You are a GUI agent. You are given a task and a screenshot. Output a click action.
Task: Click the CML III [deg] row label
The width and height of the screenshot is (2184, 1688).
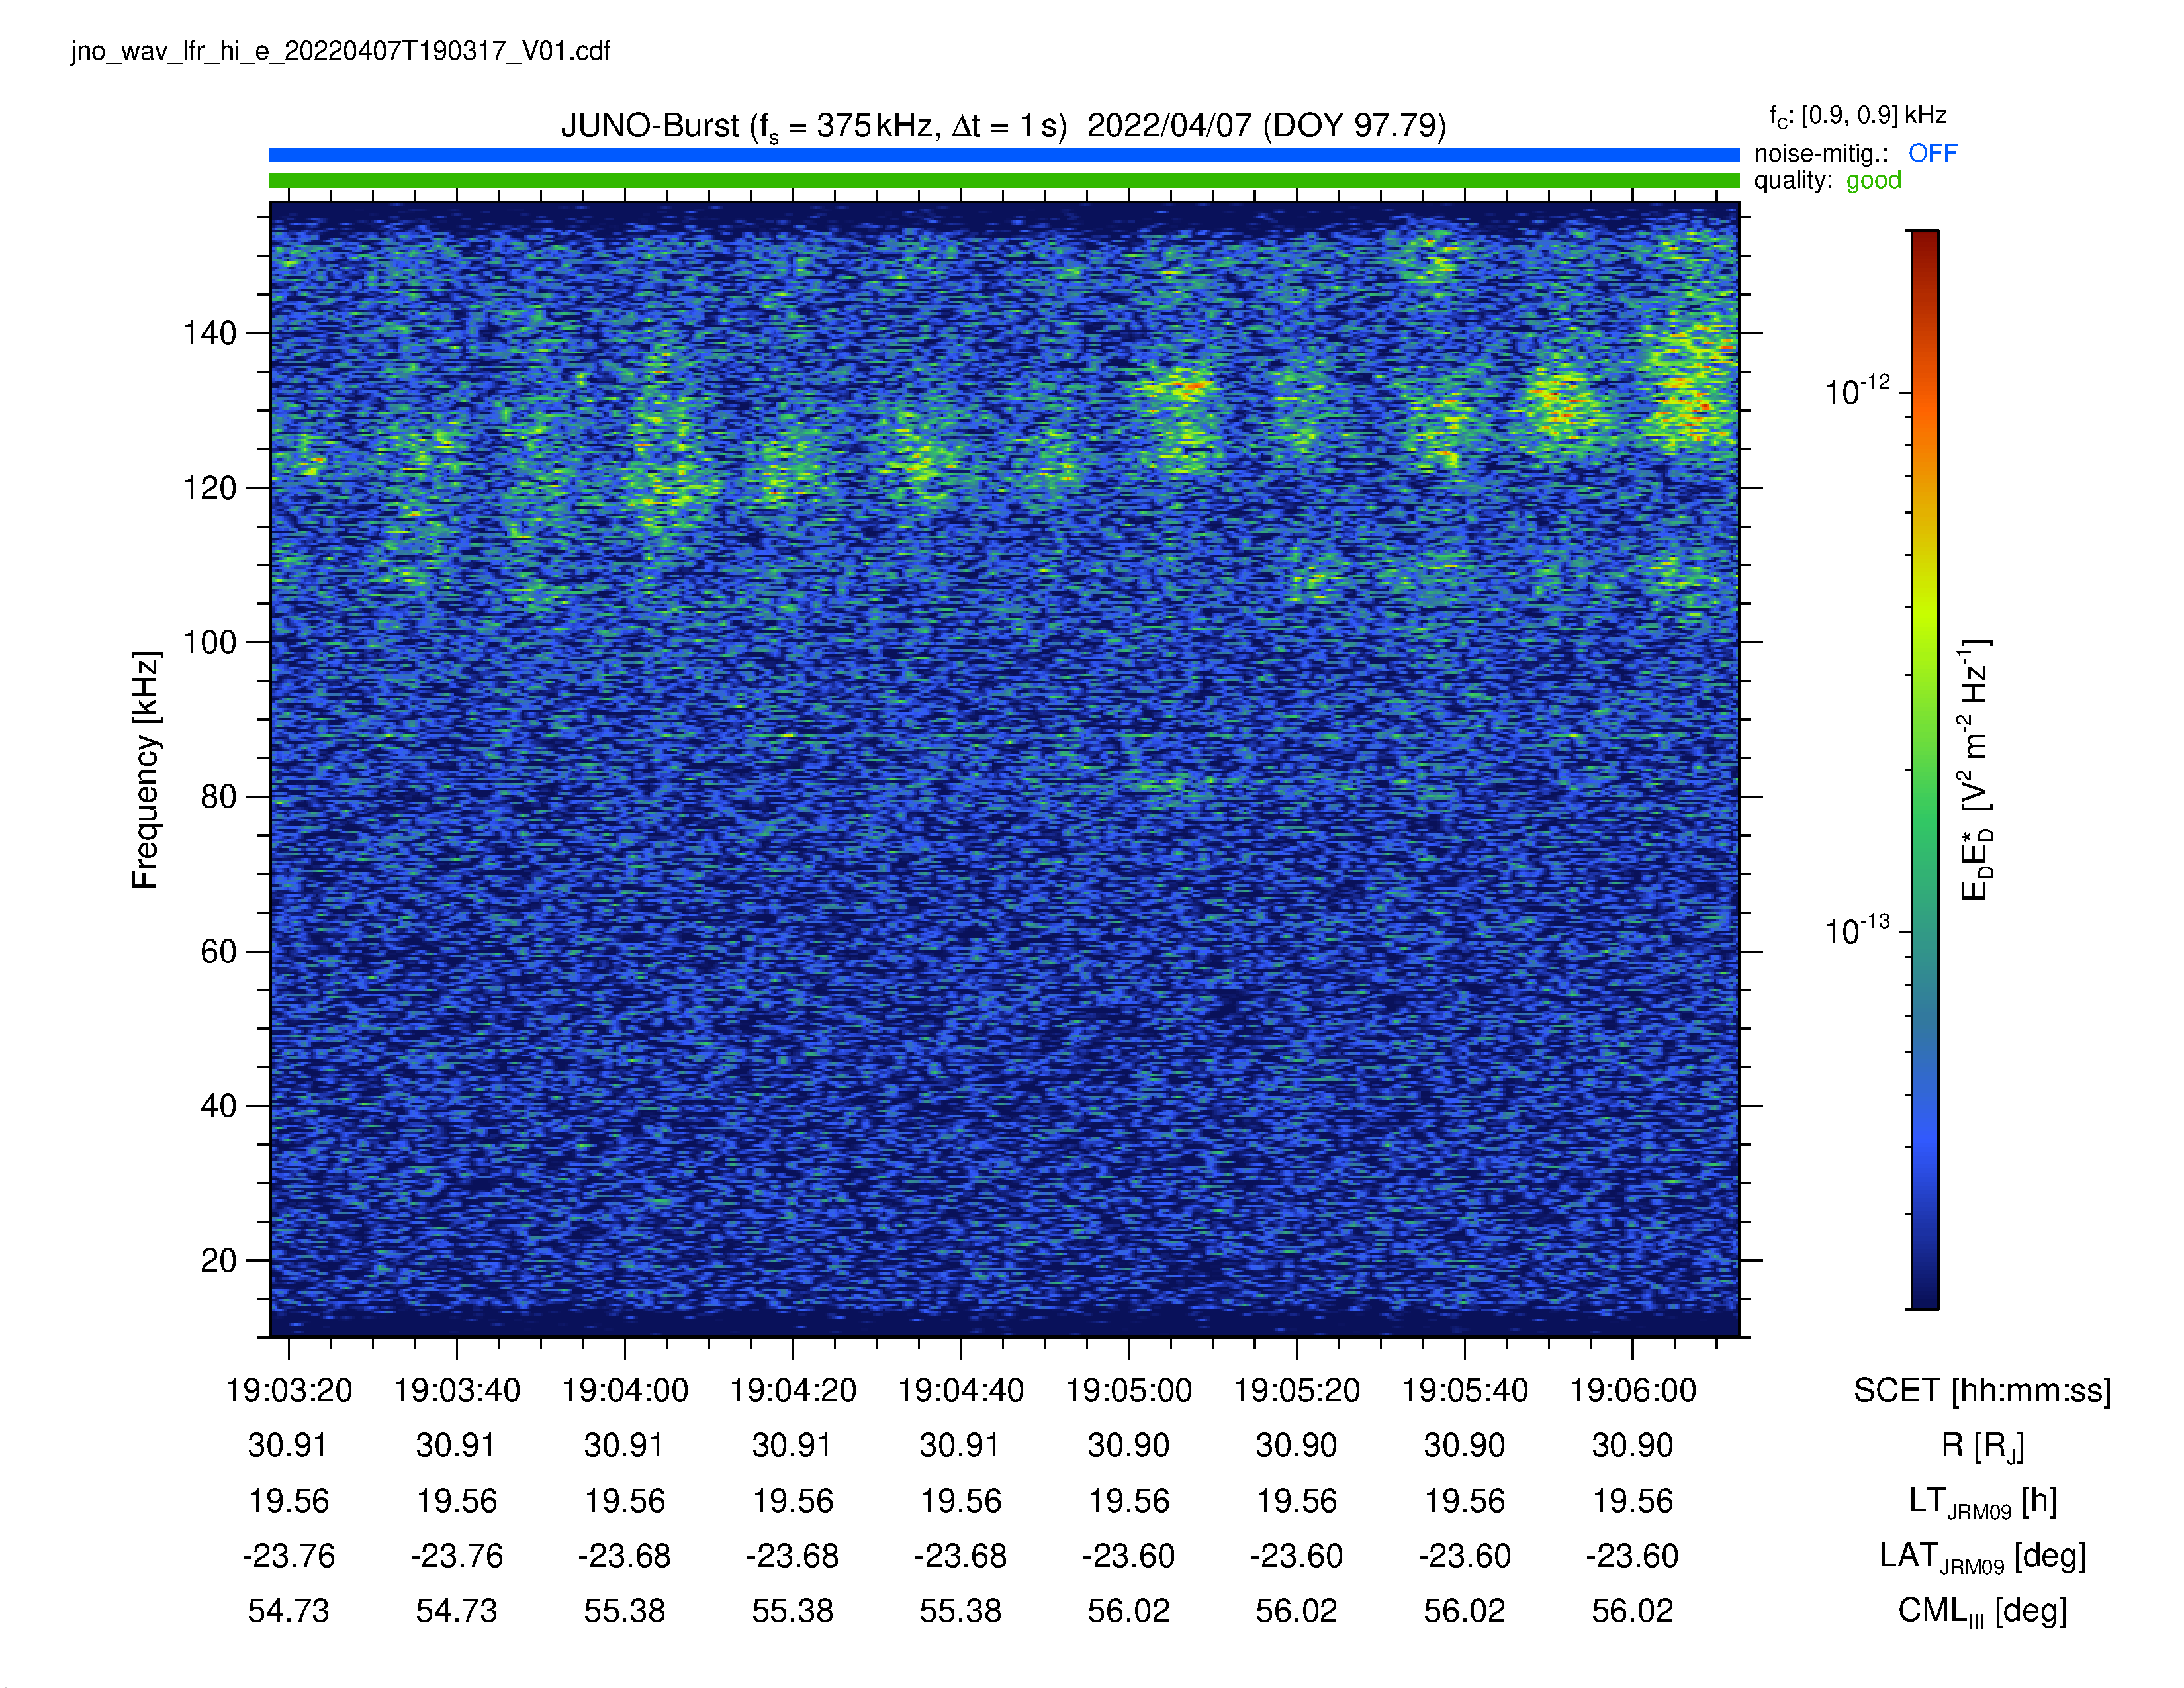coord(1982,1611)
